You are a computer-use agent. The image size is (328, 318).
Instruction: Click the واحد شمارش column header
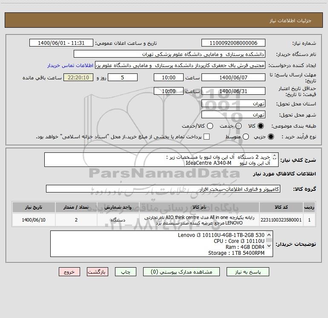(x=118, y=207)
